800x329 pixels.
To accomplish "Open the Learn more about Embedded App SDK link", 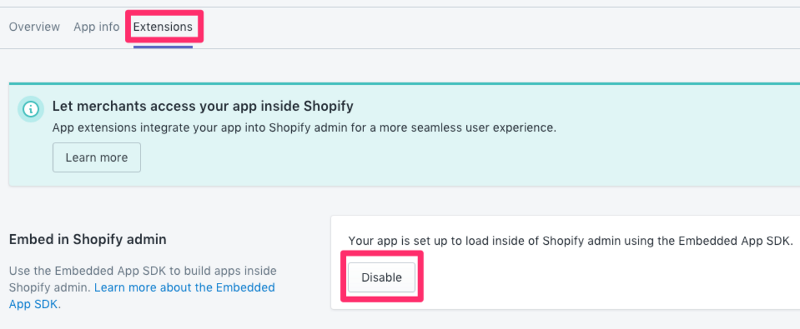I will 184,288.
